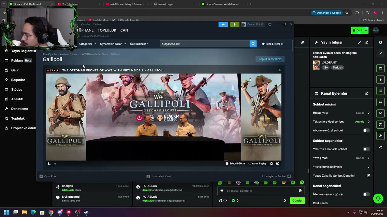Open the green headset support button
This screenshot has height=217, width=387.
[x=378, y=198]
